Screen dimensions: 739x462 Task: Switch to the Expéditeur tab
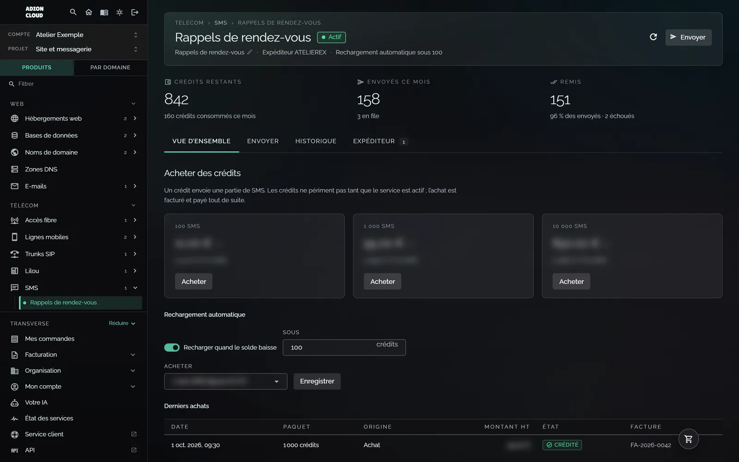pos(380,141)
